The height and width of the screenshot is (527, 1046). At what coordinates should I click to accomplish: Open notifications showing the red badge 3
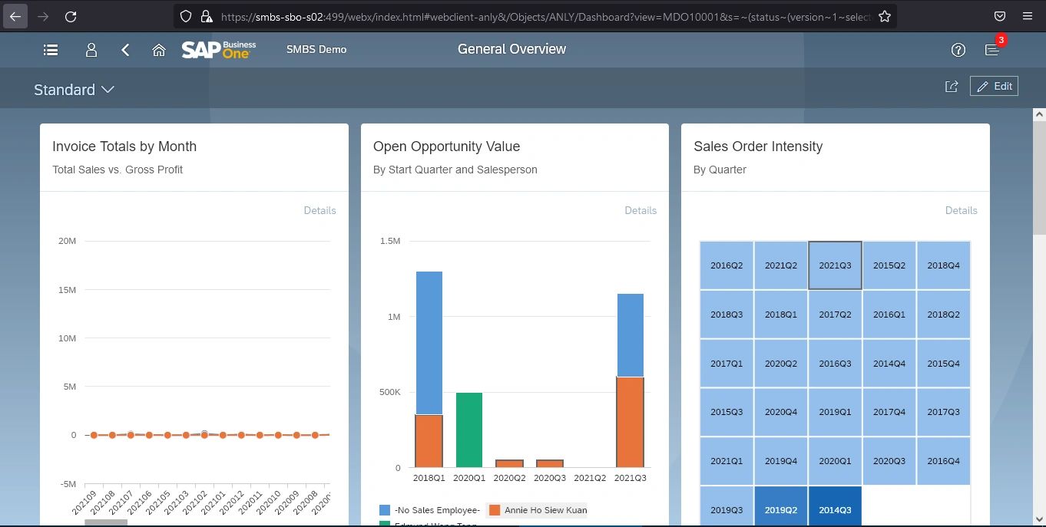tap(992, 49)
